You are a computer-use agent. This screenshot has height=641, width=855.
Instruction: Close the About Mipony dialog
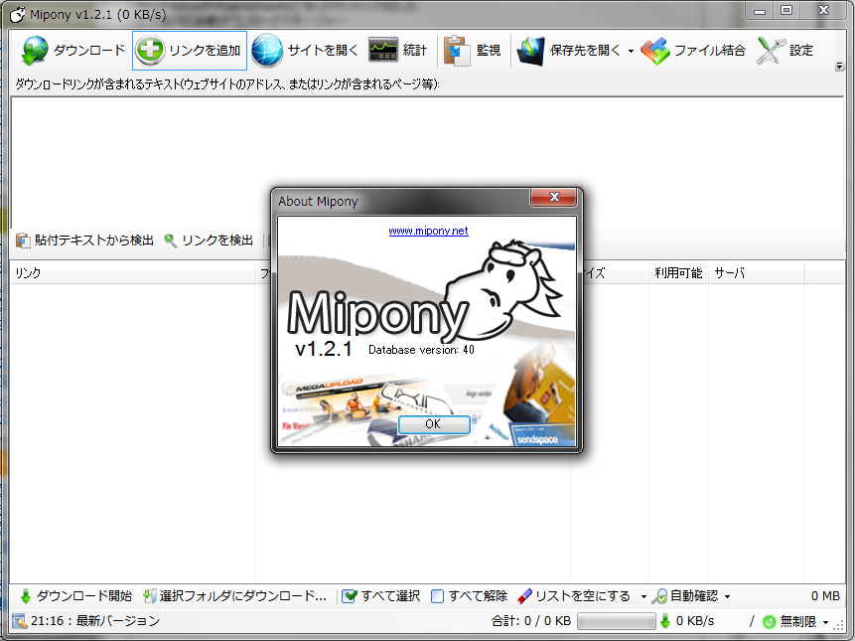[x=553, y=197]
